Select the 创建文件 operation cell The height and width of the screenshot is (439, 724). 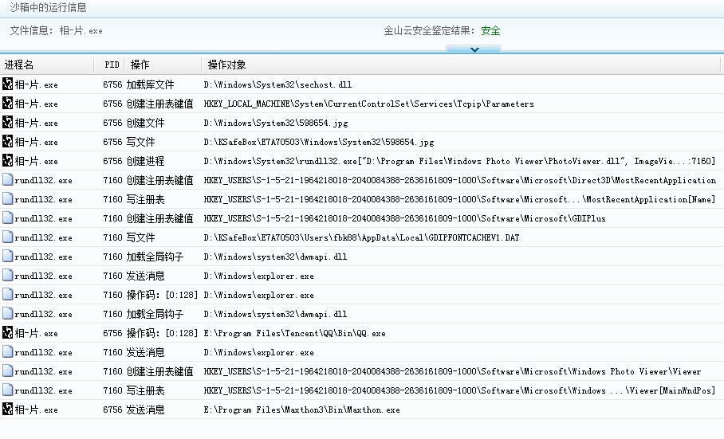click(x=145, y=123)
